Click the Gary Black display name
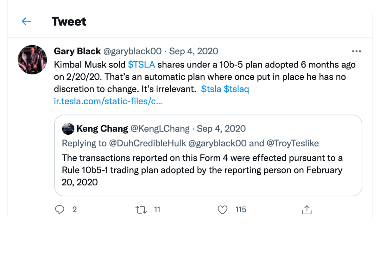 (78, 51)
